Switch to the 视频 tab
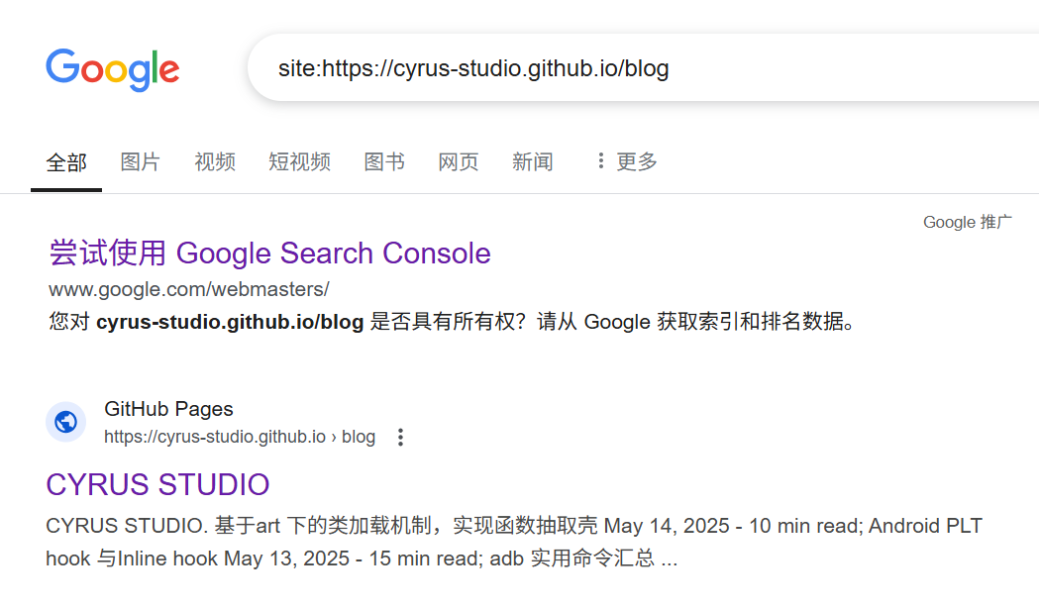Screen dimensions: 1039x609 pos(215,161)
